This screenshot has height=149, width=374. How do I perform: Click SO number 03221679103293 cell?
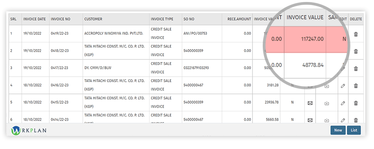196,68
